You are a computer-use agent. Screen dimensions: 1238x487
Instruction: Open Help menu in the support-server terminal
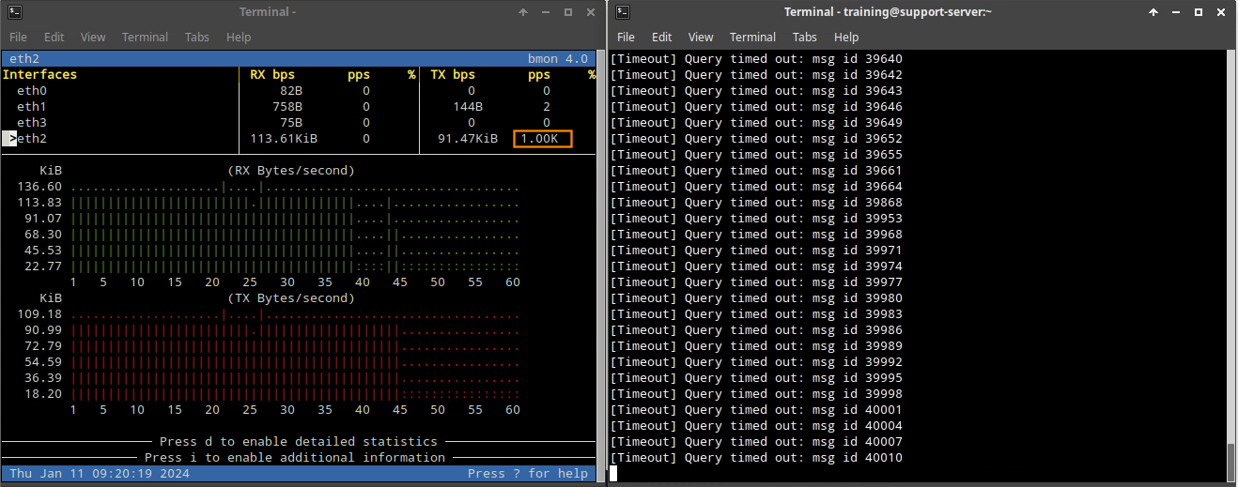pyautogui.click(x=846, y=38)
